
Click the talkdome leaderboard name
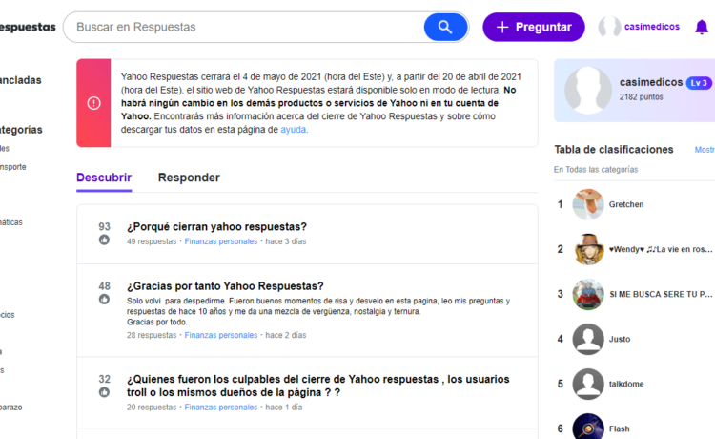pyautogui.click(x=626, y=384)
